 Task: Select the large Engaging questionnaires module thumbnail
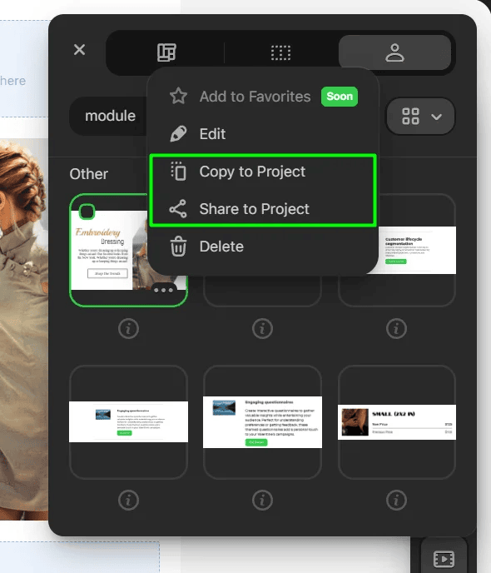(262, 422)
